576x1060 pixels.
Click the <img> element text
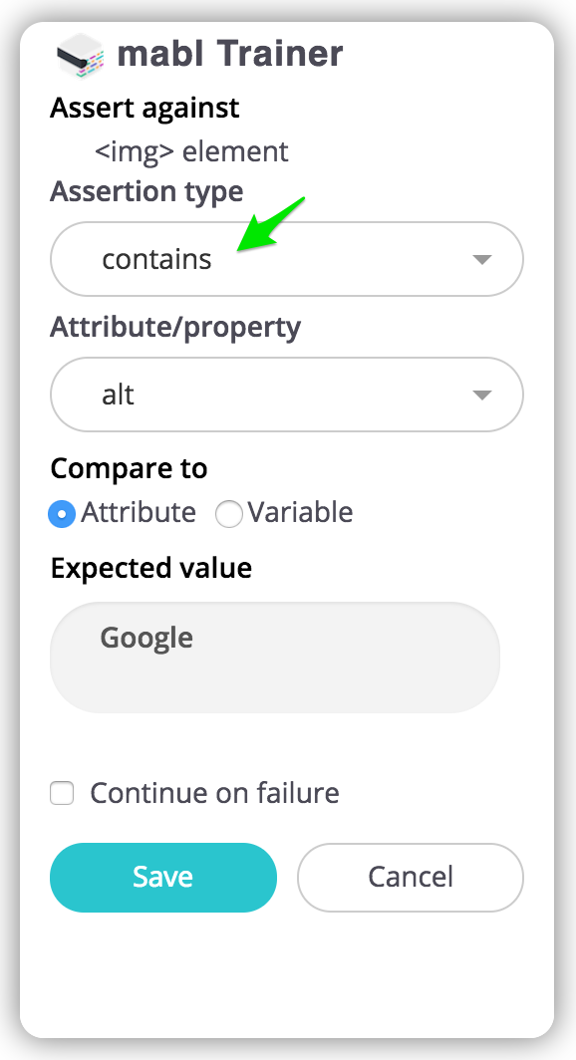191,151
